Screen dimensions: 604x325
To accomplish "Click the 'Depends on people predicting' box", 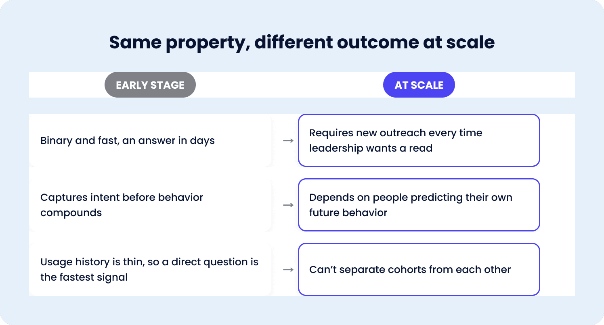I will point(419,205).
